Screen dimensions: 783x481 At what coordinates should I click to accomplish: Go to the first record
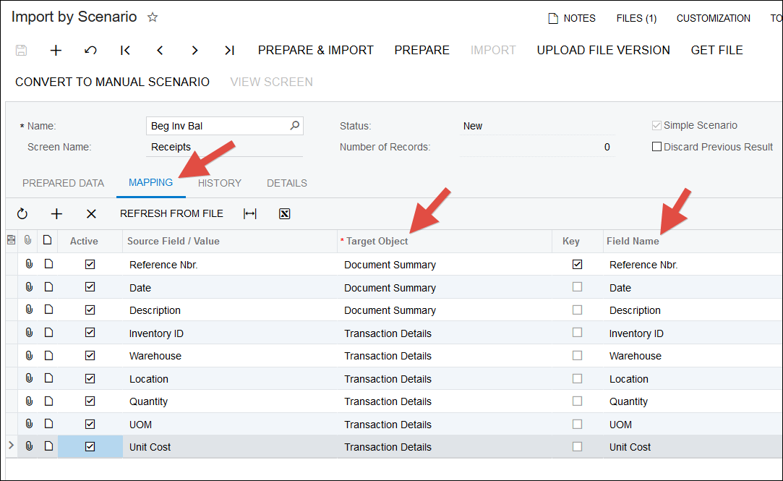coord(125,50)
